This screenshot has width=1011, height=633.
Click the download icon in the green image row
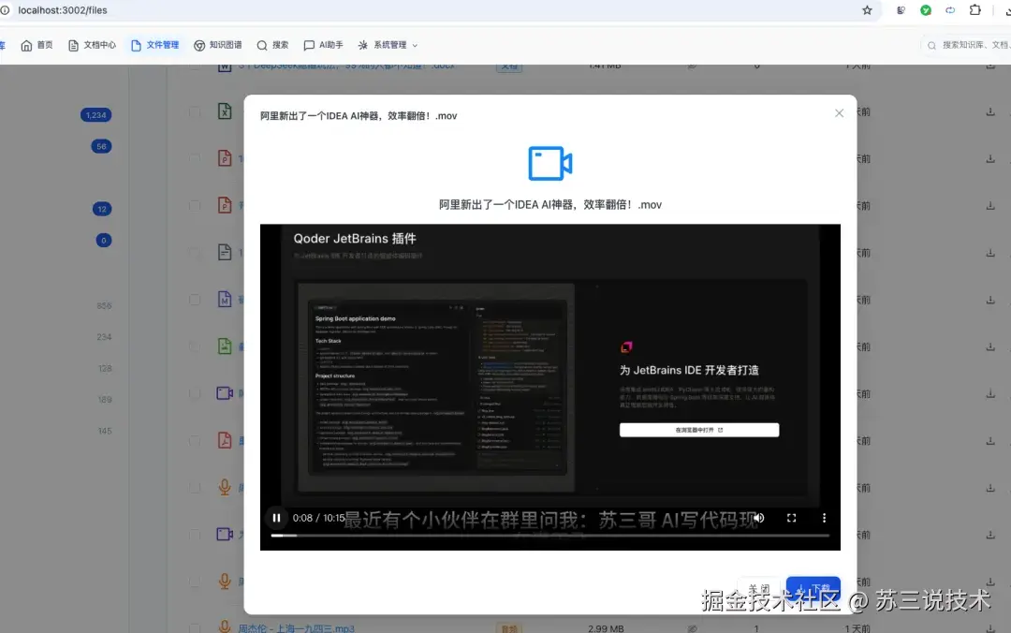990,346
